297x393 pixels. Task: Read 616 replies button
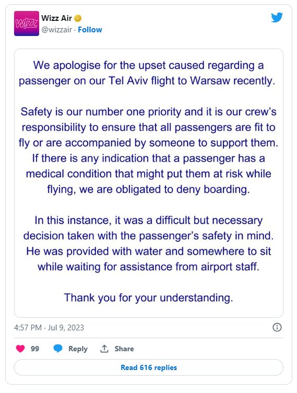coord(149,367)
